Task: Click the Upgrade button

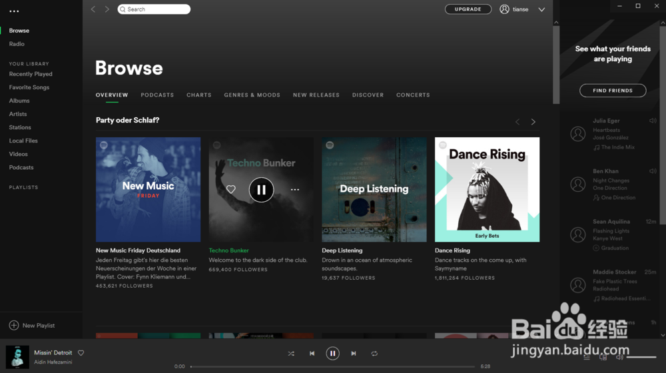Action: [x=468, y=9]
